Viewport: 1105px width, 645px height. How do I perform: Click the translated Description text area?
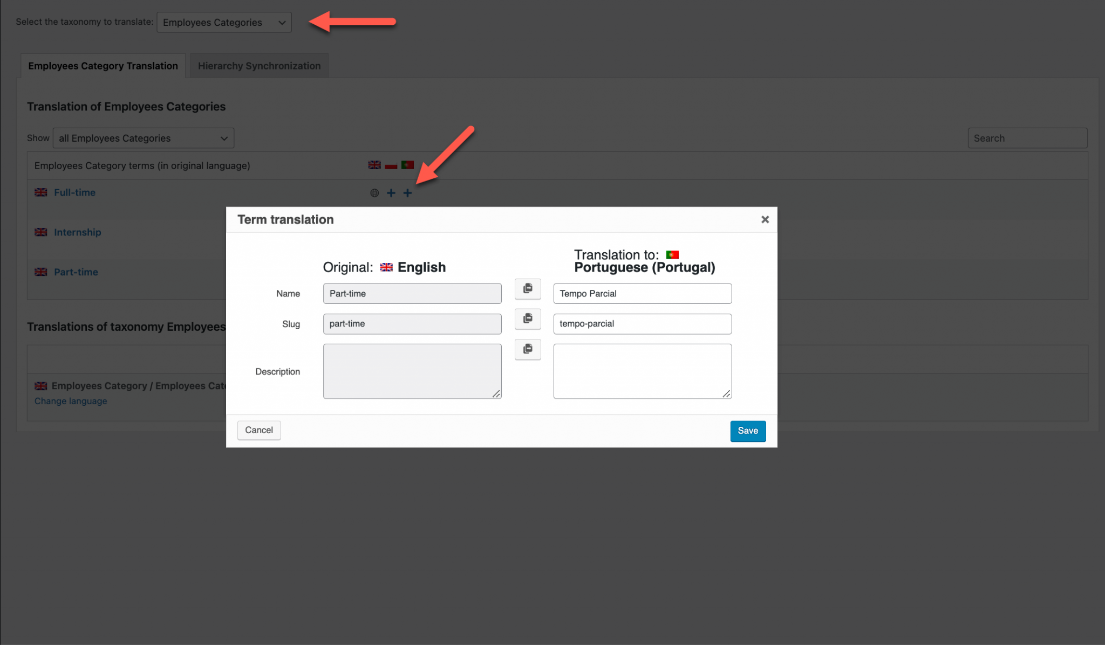click(642, 371)
